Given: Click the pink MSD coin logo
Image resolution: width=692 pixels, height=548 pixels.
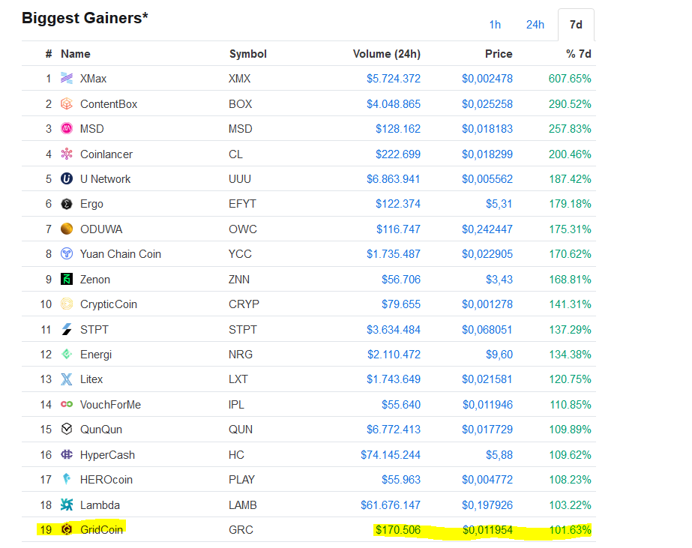Looking at the screenshot, I should pyautogui.click(x=67, y=128).
